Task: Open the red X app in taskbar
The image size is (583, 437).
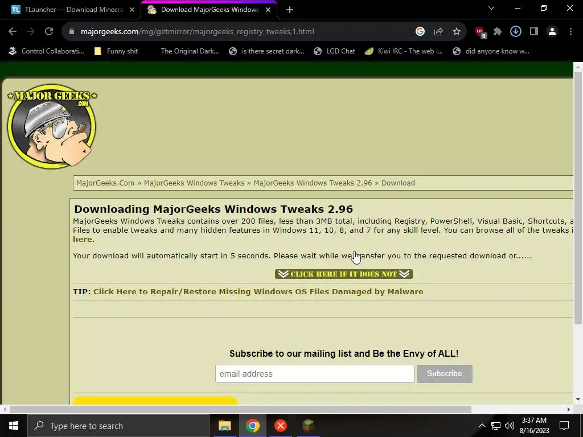Action: (x=280, y=426)
